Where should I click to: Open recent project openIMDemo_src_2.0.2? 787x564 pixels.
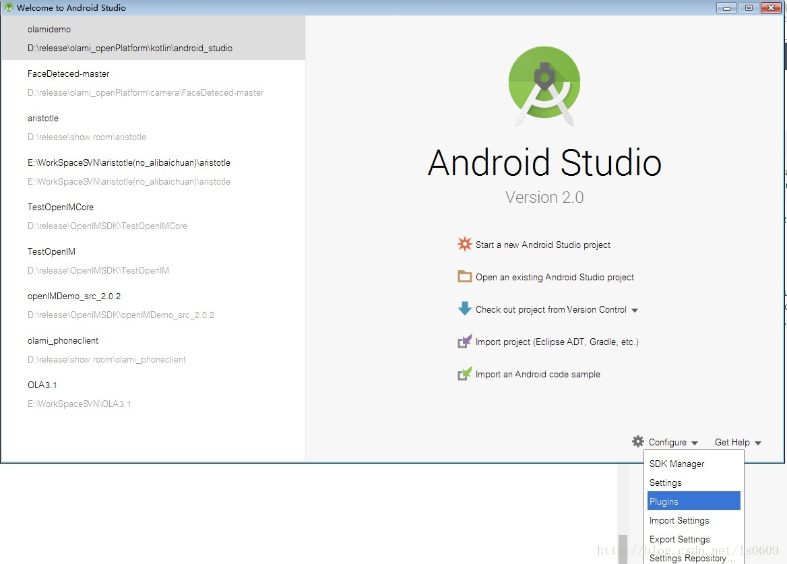(x=153, y=305)
